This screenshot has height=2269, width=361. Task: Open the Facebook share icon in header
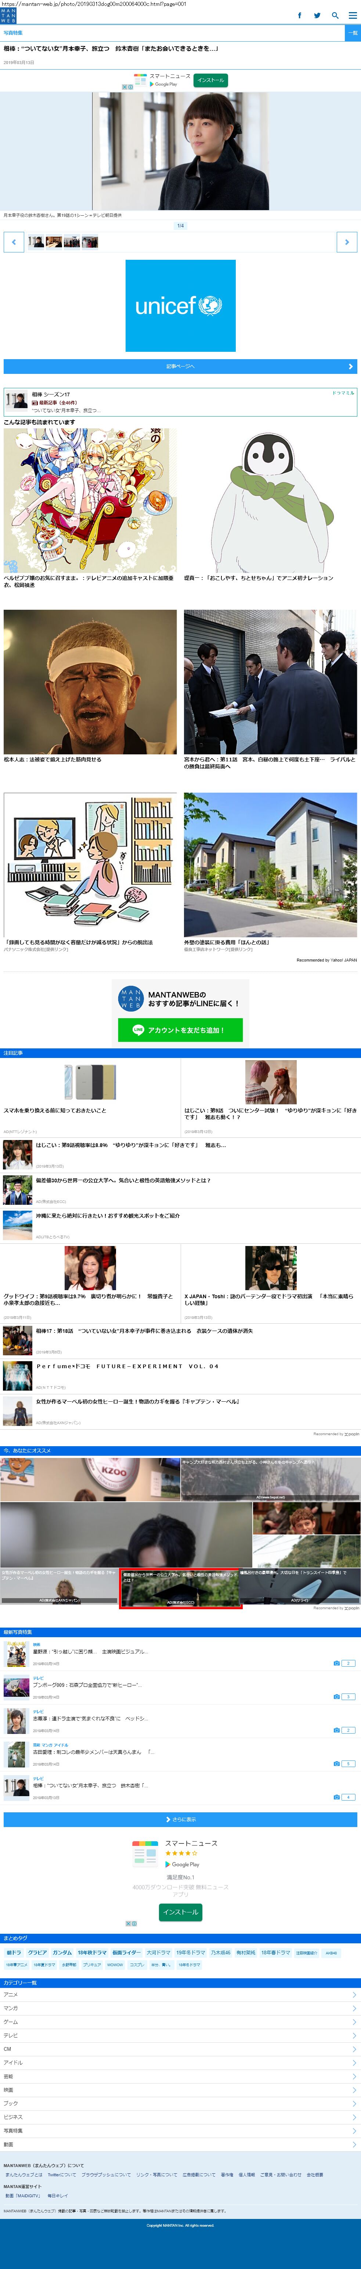(x=300, y=15)
